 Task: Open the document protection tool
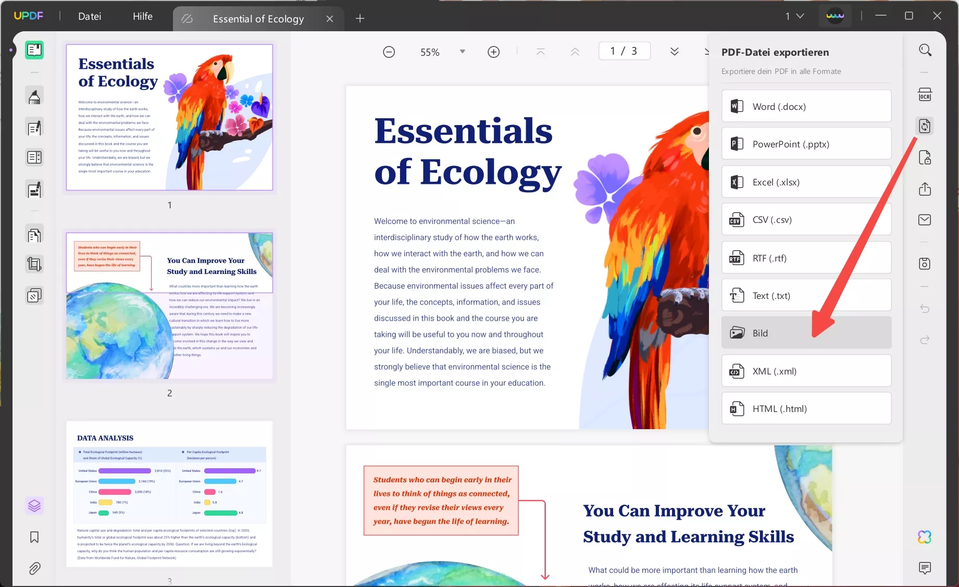(x=925, y=158)
